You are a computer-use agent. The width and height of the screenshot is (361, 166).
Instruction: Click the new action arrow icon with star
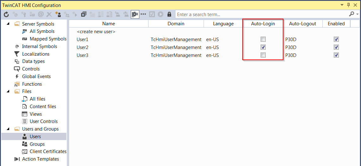pos(75,15)
